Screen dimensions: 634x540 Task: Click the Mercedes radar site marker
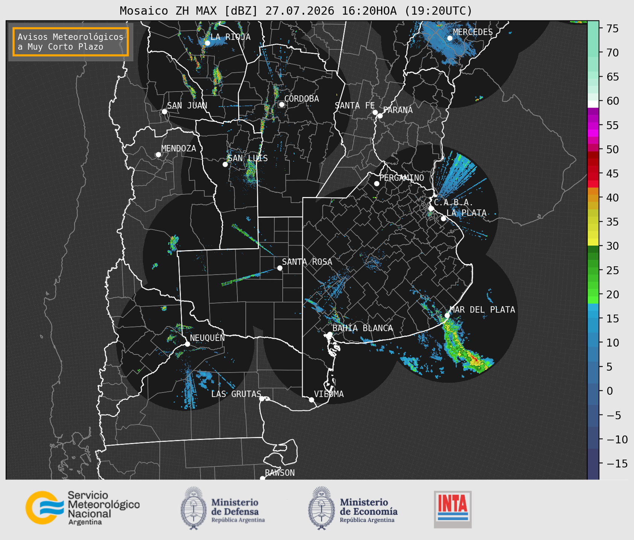click(450, 38)
